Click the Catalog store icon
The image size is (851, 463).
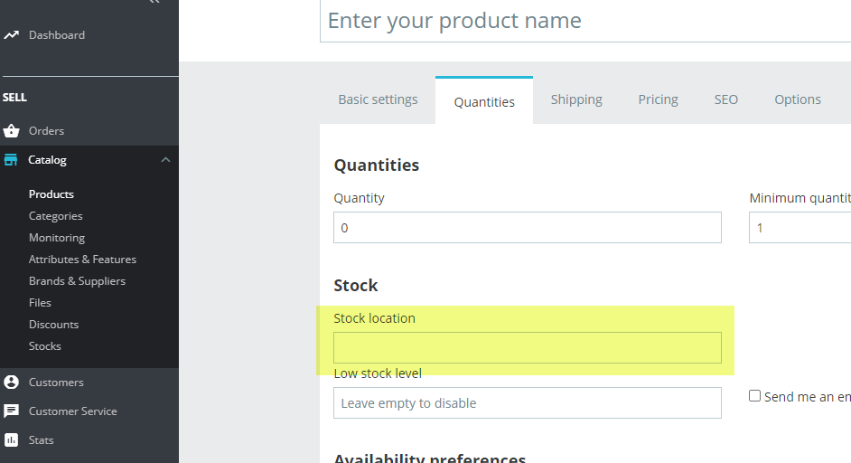(x=11, y=160)
